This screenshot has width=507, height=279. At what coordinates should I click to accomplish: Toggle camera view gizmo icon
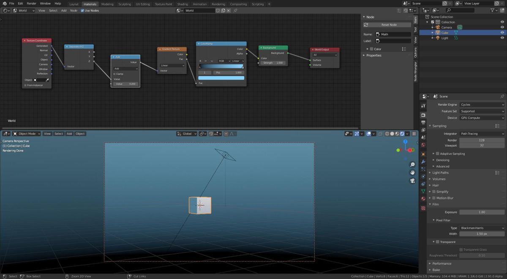coord(412,181)
